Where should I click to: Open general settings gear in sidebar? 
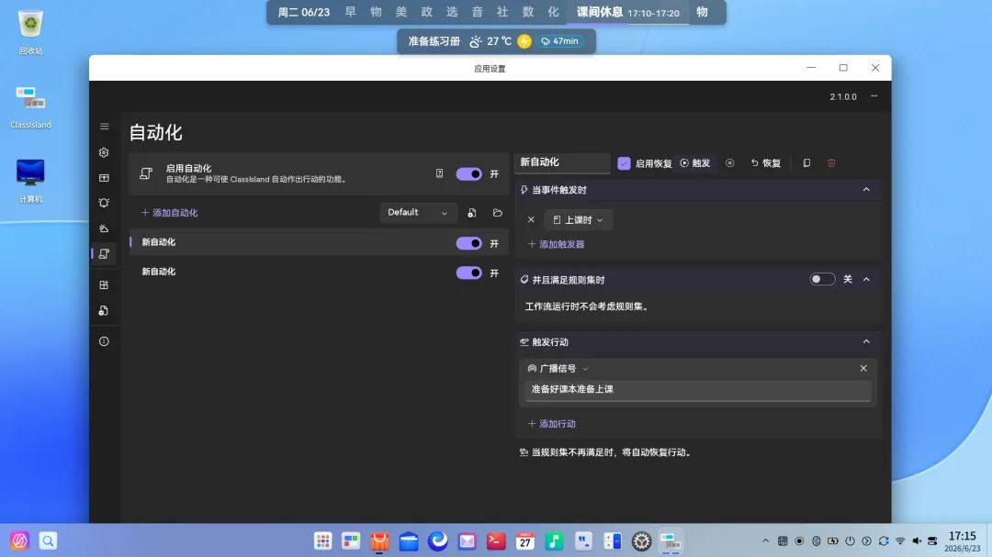click(x=105, y=152)
